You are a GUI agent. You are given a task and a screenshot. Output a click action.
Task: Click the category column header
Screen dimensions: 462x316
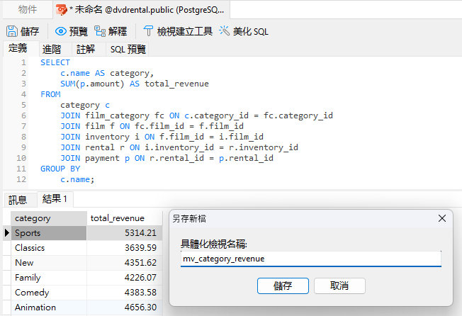coord(49,218)
